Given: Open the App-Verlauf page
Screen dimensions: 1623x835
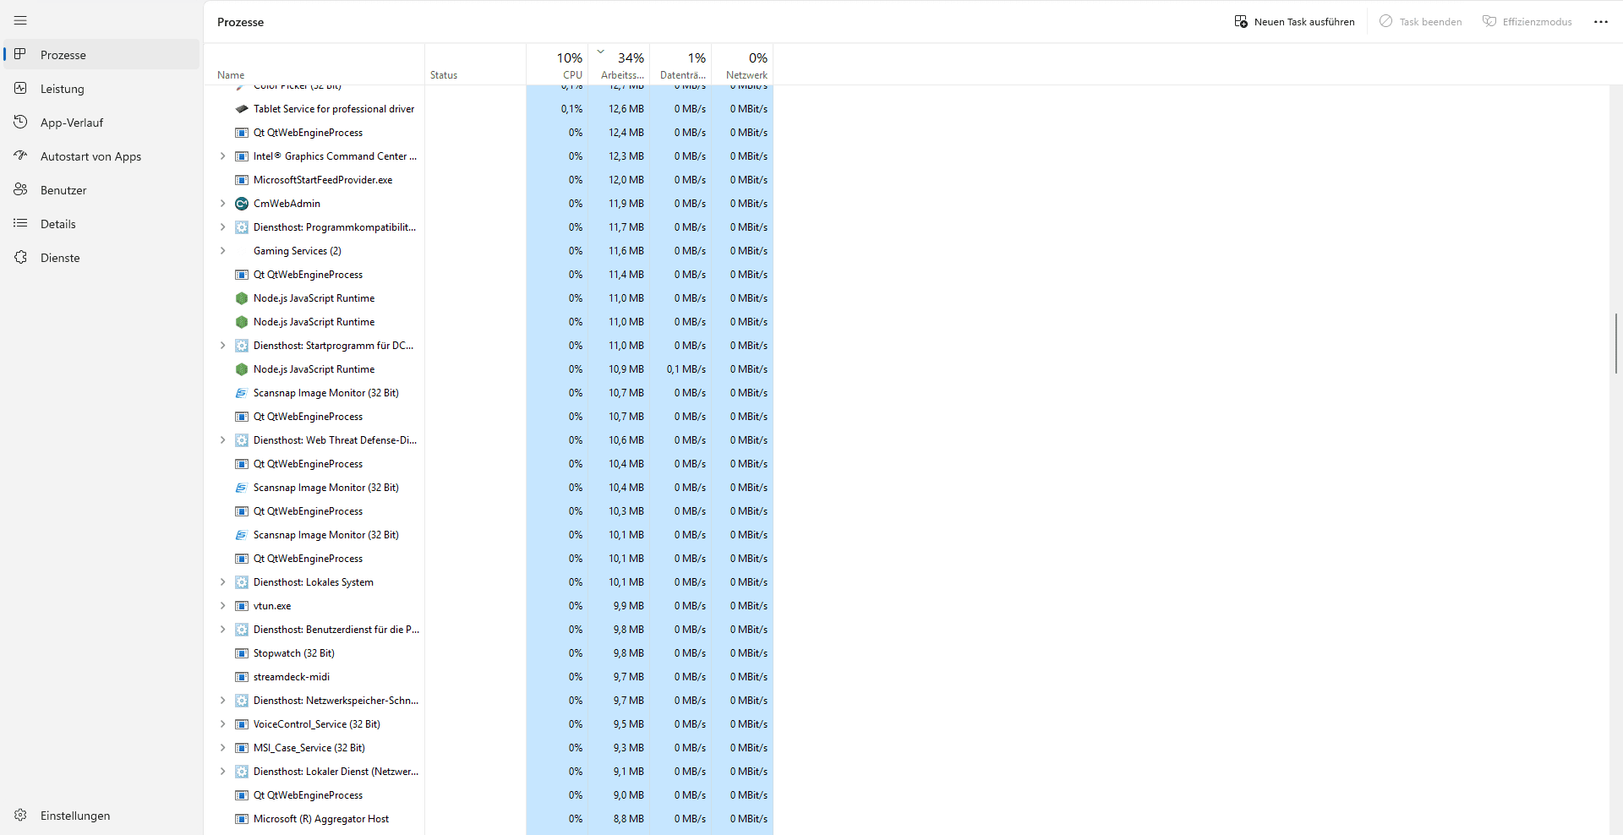Looking at the screenshot, I should click(x=101, y=122).
